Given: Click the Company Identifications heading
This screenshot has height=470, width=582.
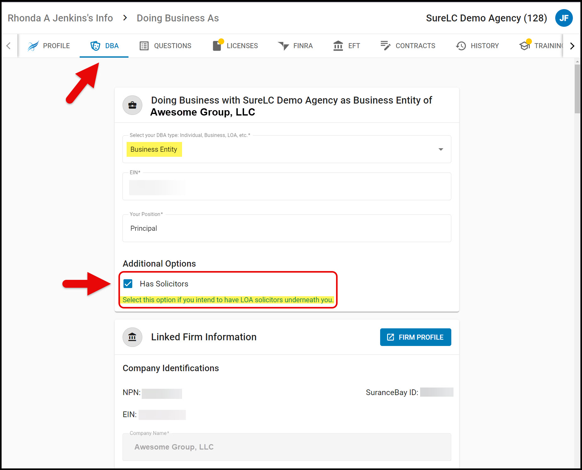Looking at the screenshot, I should point(171,368).
